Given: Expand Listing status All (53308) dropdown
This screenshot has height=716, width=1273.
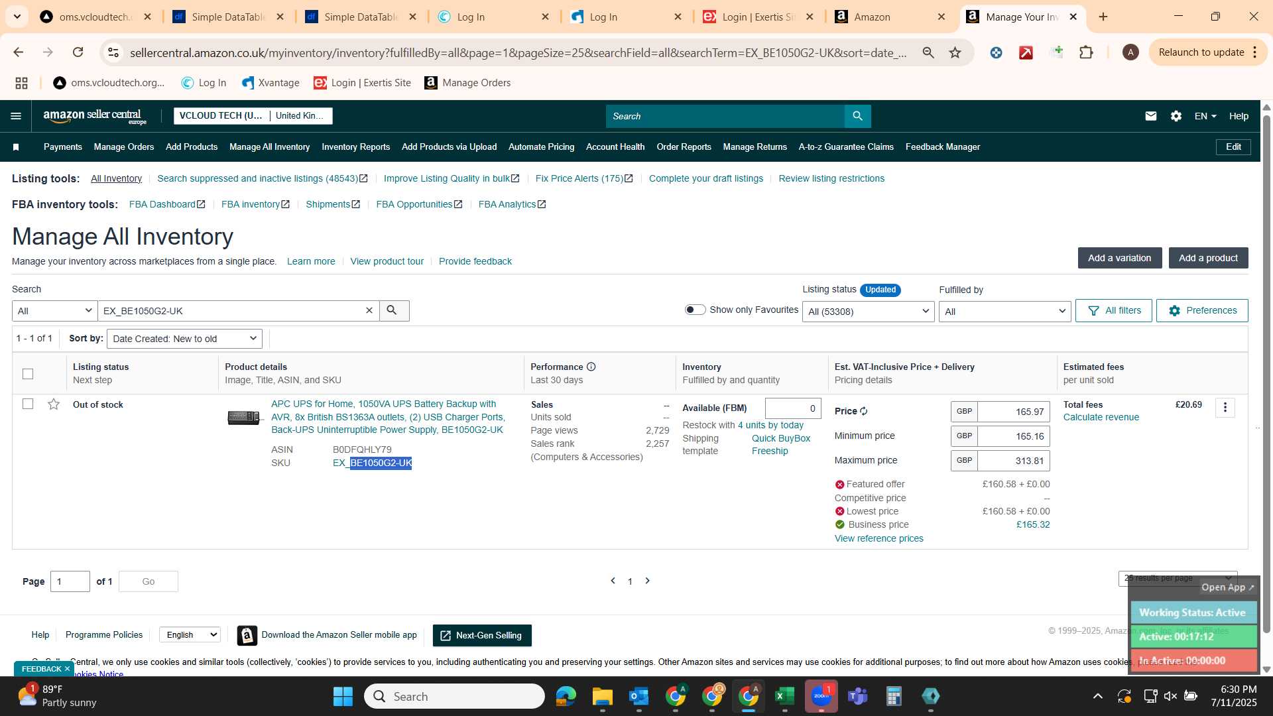Looking at the screenshot, I should pyautogui.click(x=869, y=312).
